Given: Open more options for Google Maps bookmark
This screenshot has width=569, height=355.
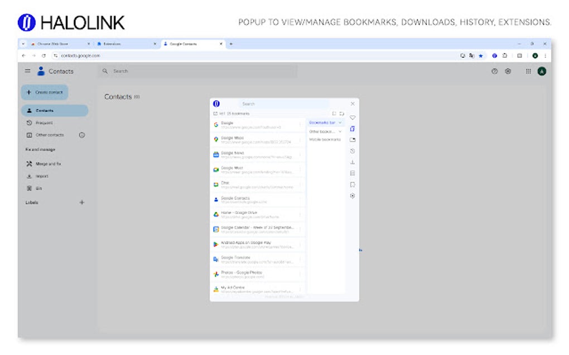Looking at the screenshot, I should click(x=300, y=140).
